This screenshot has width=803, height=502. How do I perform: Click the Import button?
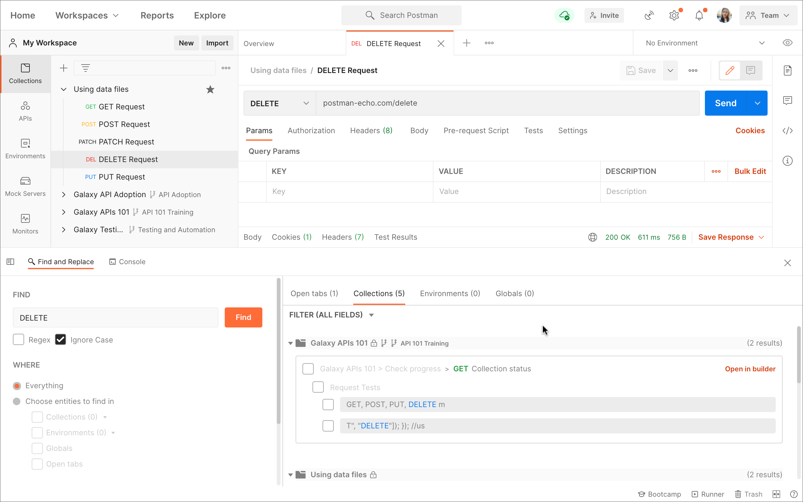217,43
